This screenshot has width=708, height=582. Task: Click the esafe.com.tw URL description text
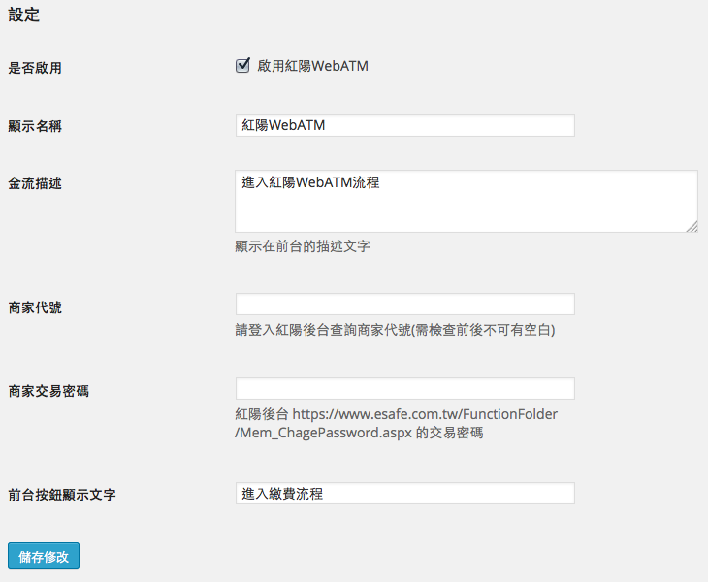point(396,424)
